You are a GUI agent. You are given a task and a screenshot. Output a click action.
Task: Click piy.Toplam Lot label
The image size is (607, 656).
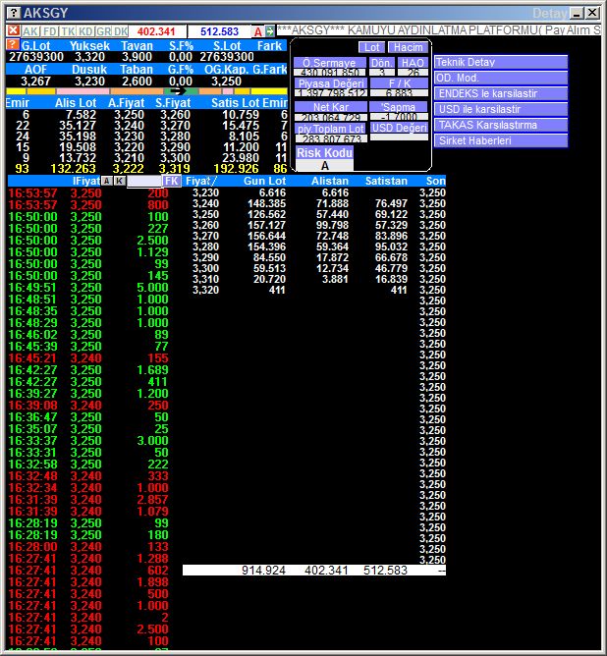point(331,129)
